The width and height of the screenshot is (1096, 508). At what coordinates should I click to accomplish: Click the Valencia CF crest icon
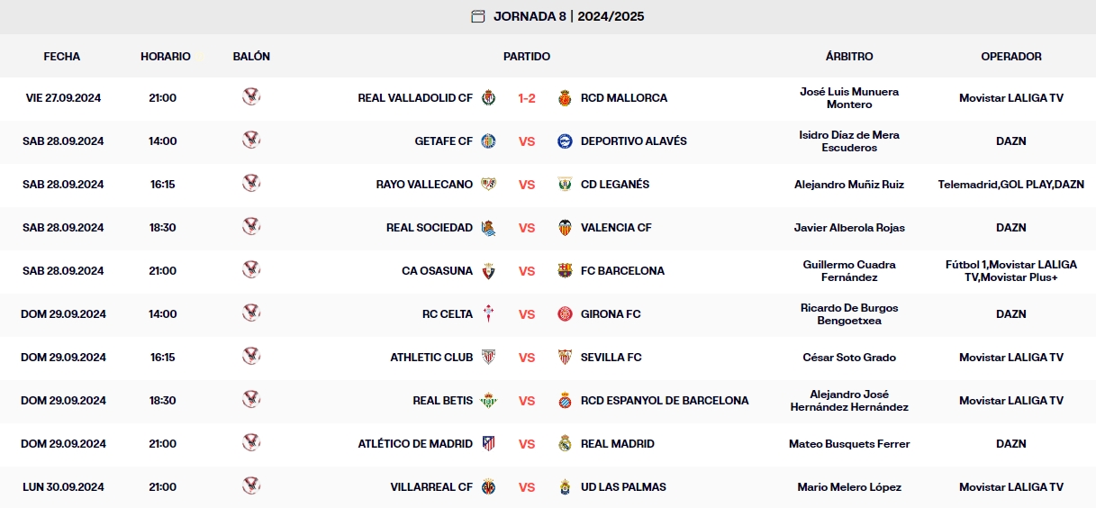pos(565,227)
